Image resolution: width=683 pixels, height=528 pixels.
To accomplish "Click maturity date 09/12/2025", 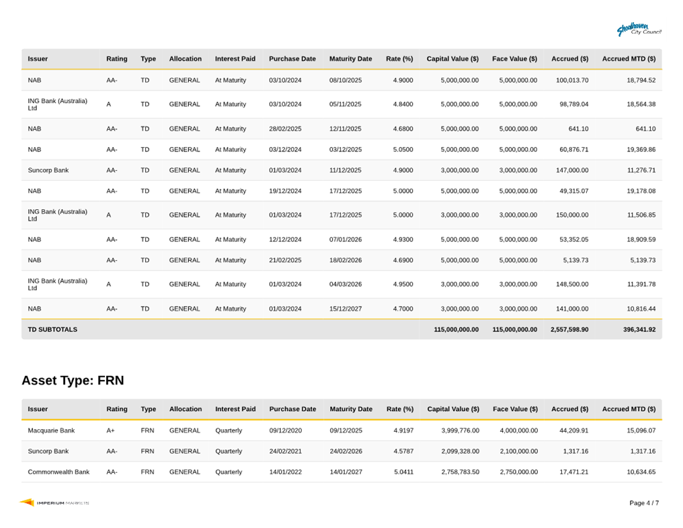I will [346, 430].
